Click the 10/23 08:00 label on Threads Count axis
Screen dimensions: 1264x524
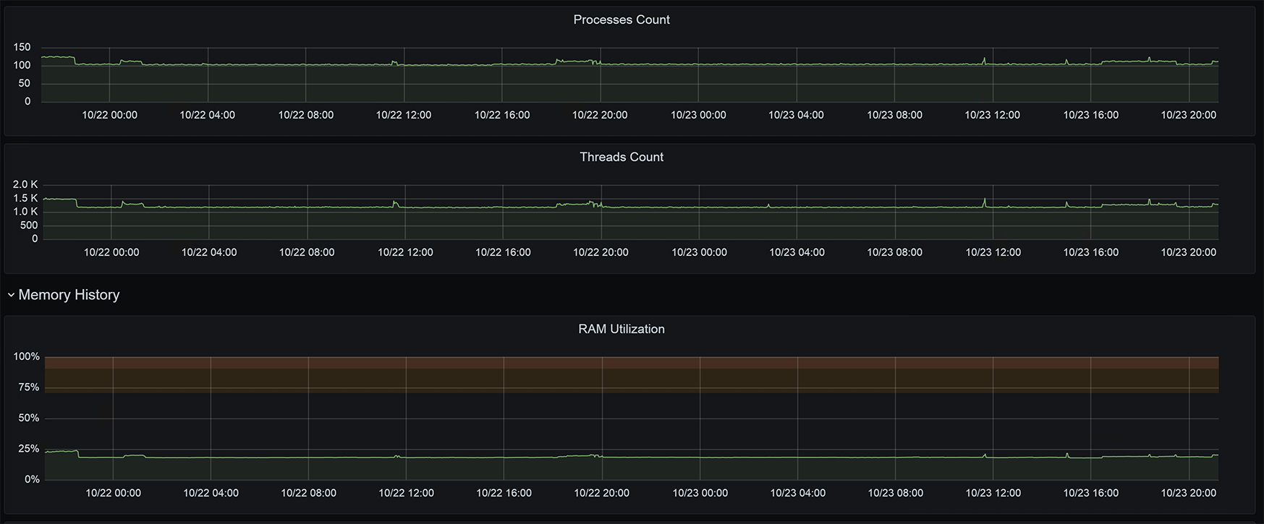(x=894, y=252)
